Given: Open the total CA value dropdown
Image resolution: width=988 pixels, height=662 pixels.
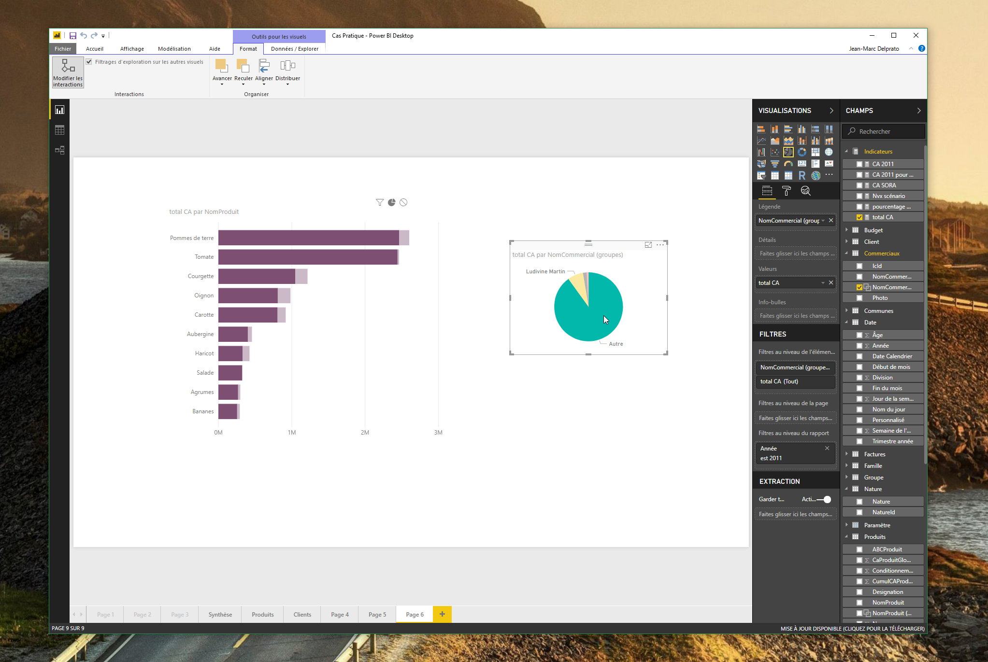Looking at the screenshot, I should pyautogui.click(x=823, y=283).
